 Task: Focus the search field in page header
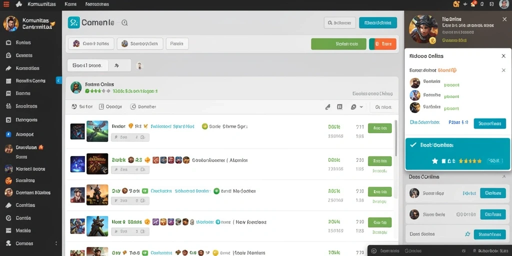[x=340, y=23]
